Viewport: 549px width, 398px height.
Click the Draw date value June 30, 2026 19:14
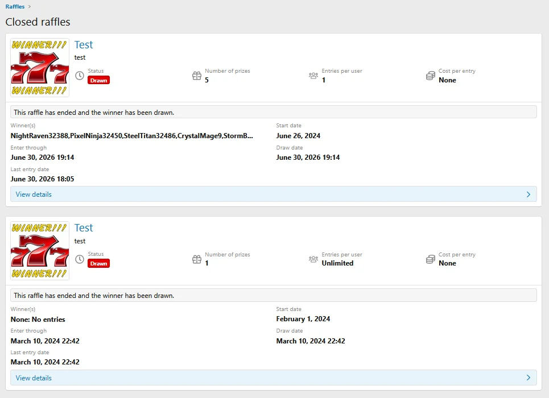[308, 157]
